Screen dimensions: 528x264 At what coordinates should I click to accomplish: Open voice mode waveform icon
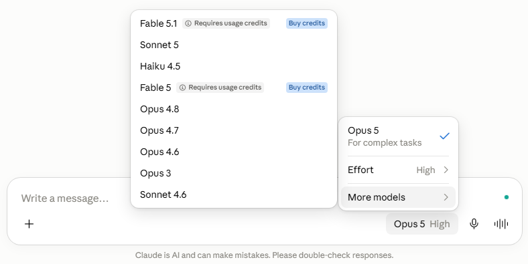pos(501,224)
